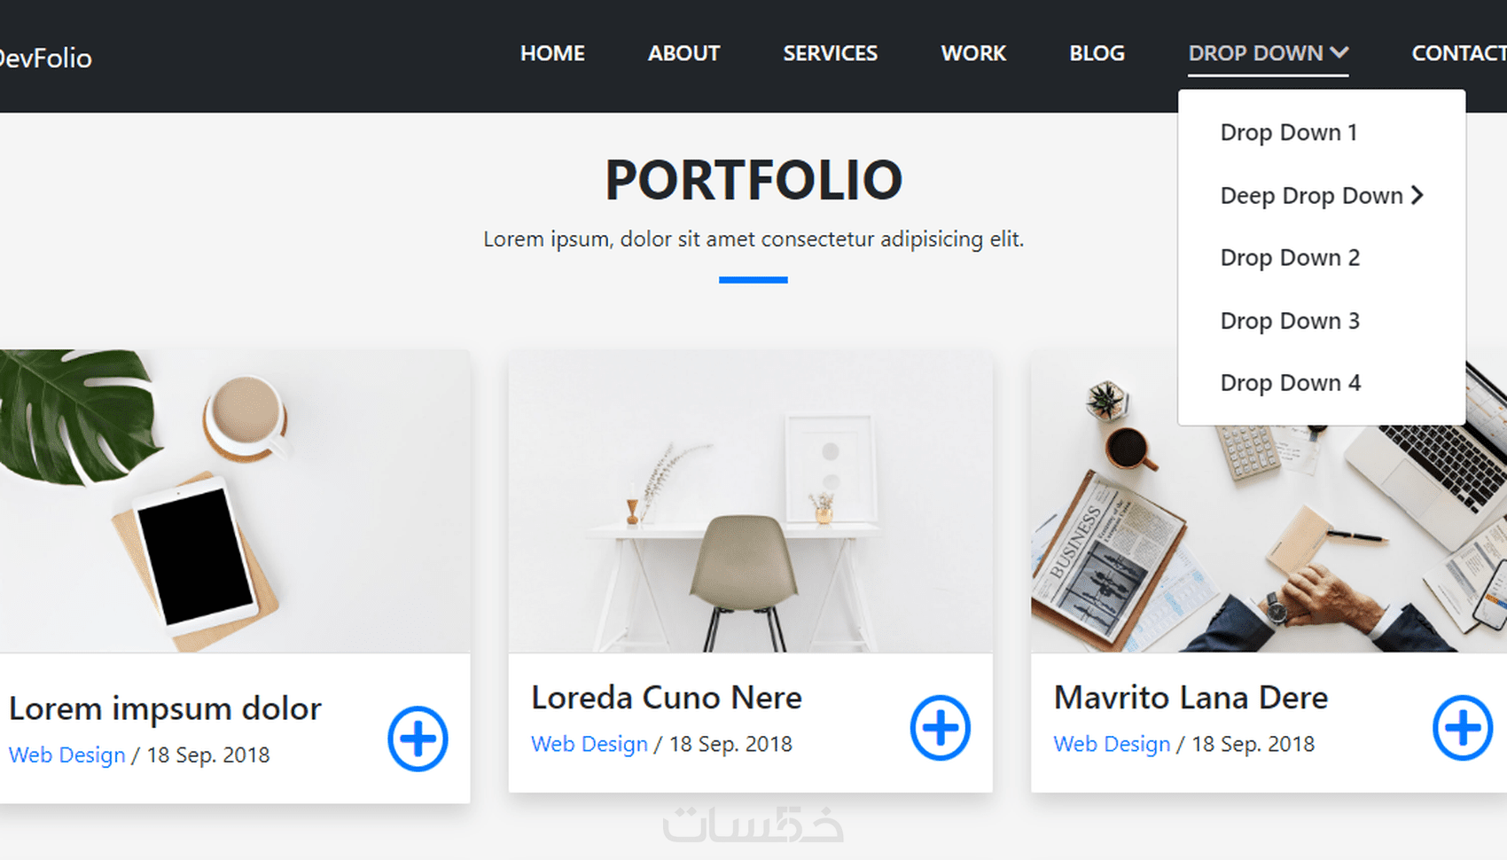Viewport: 1507px width, 860px height.
Task: Open the CONTACT navigation link
Action: pyautogui.click(x=1458, y=53)
